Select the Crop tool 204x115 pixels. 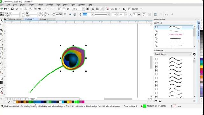[1, 30]
